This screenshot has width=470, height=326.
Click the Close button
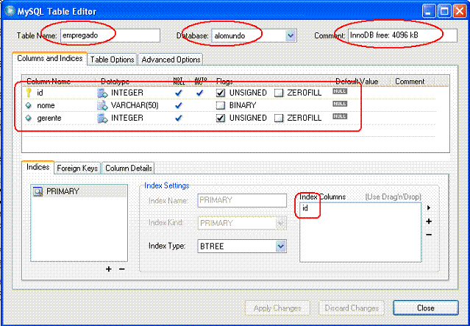(426, 308)
